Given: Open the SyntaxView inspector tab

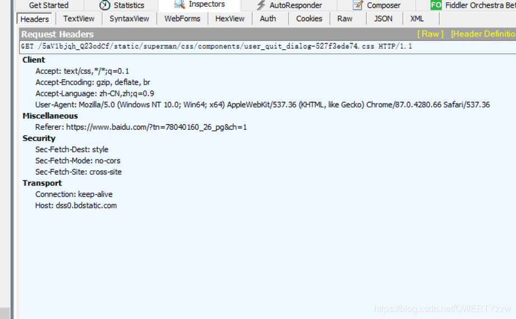Looking at the screenshot, I should (129, 18).
